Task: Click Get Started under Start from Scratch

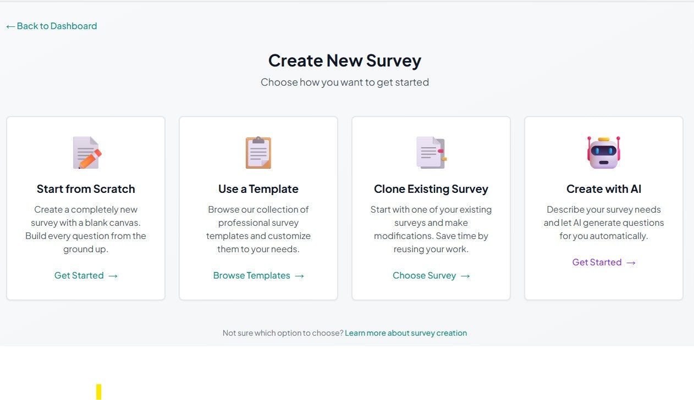Action: [x=79, y=275]
